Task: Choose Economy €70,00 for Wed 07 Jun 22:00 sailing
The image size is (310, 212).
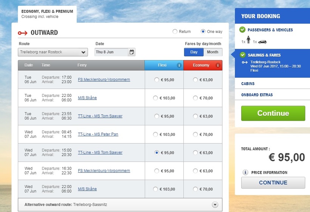Action: 195,189
